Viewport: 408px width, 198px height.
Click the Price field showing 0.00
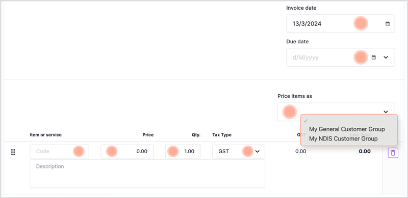click(x=127, y=151)
